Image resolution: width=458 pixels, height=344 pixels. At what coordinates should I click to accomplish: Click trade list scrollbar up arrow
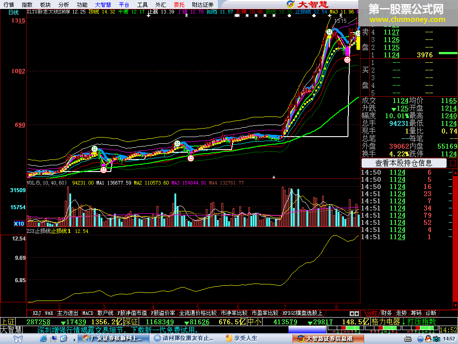[x=455, y=172]
